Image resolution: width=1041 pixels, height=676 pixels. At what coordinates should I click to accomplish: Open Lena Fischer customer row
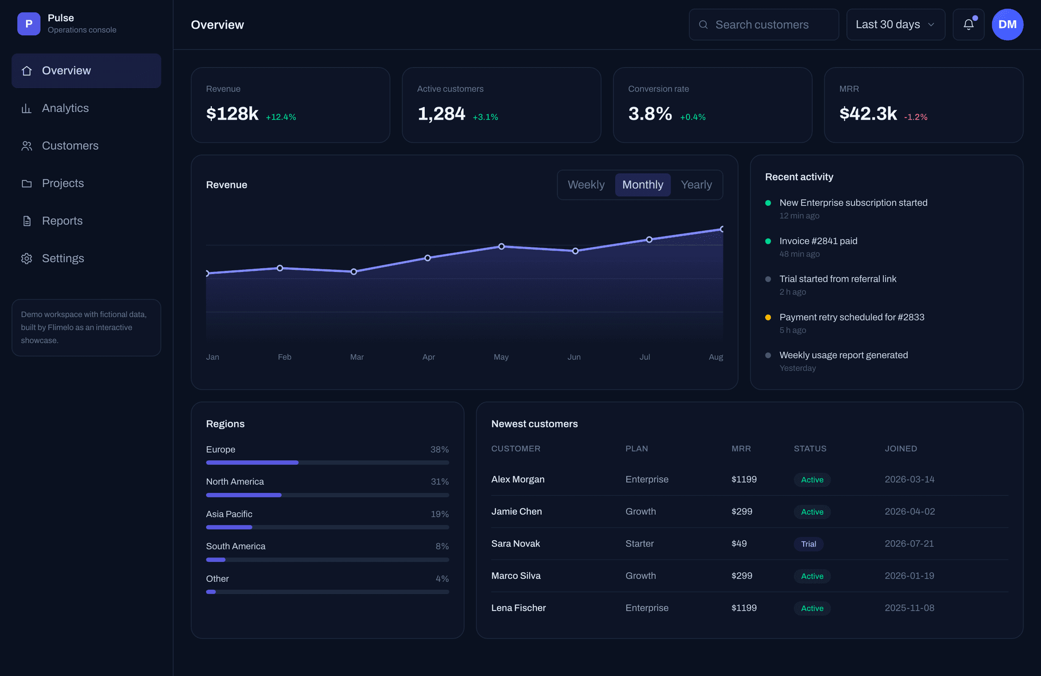(750, 608)
